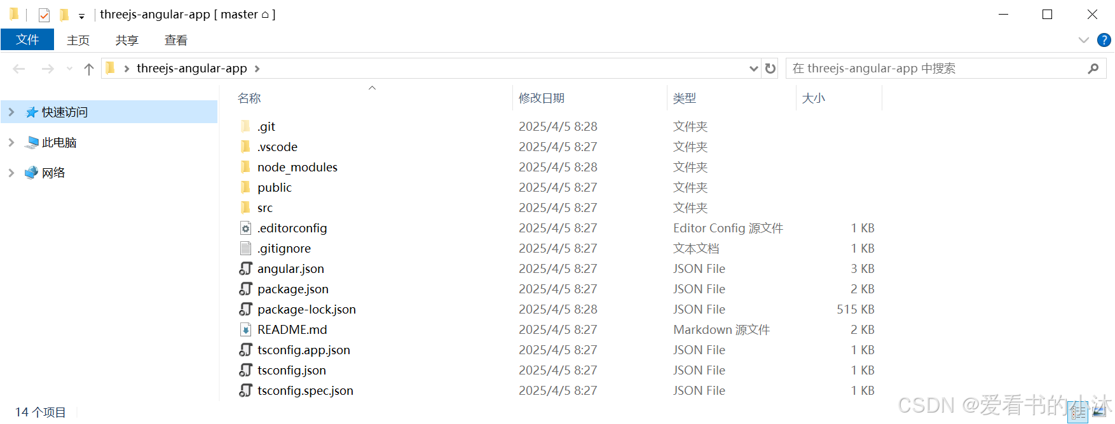Click the .editorconfig file icon
1115x424 pixels.
coord(245,228)
